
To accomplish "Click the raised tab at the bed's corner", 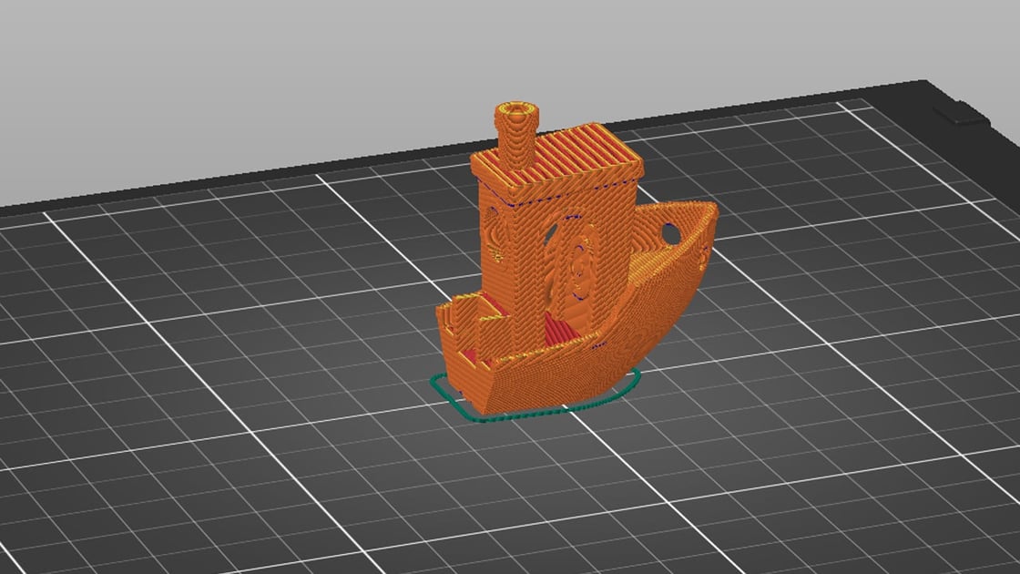I will pos(956,115).
